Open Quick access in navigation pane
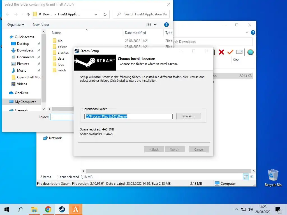The height and width of the screenshot is (215, 287). click(x=24, y=37)
